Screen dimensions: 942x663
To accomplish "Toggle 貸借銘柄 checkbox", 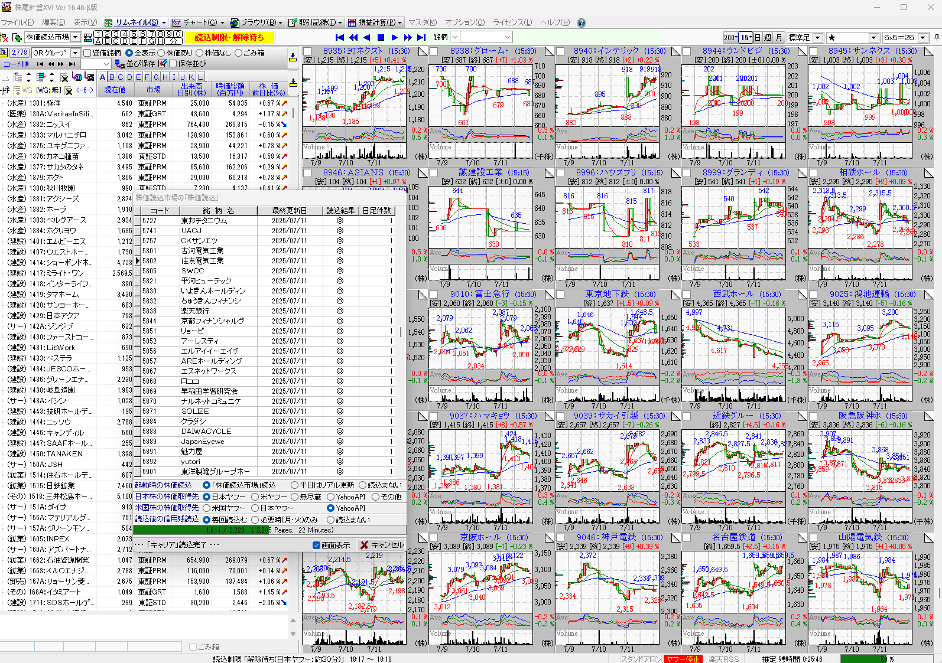I will (87, 53).
